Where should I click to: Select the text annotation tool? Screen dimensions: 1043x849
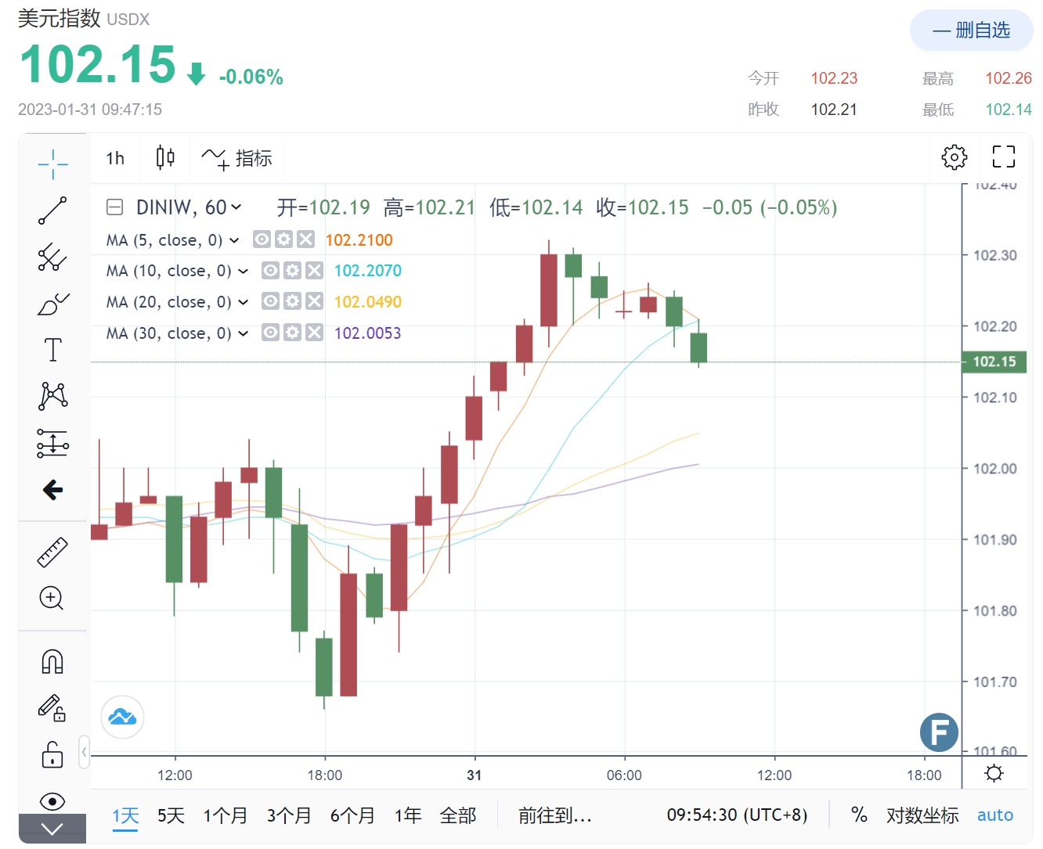pos(52,350)
